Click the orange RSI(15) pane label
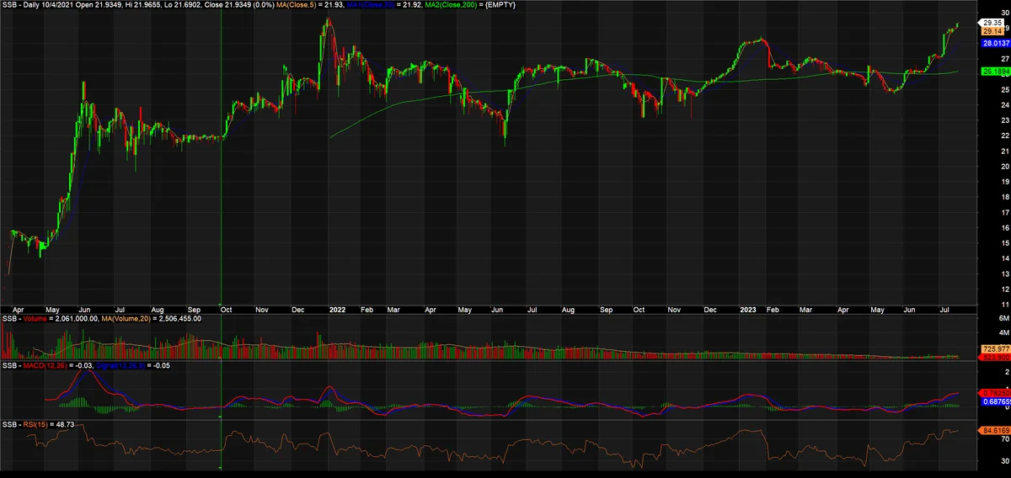This screenshot has height=478, width=1011. tap(34, 425)
